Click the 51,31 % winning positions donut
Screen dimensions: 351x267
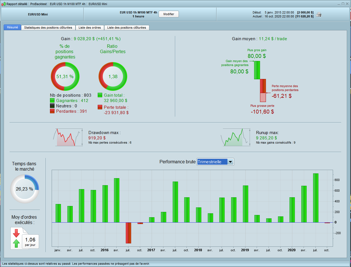pyautogui.click(x=65, y=76)
